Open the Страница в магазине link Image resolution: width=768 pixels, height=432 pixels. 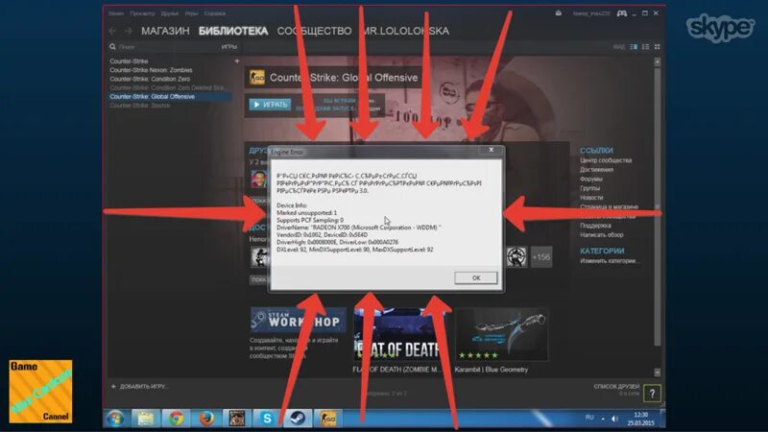(x=609, y=206)
